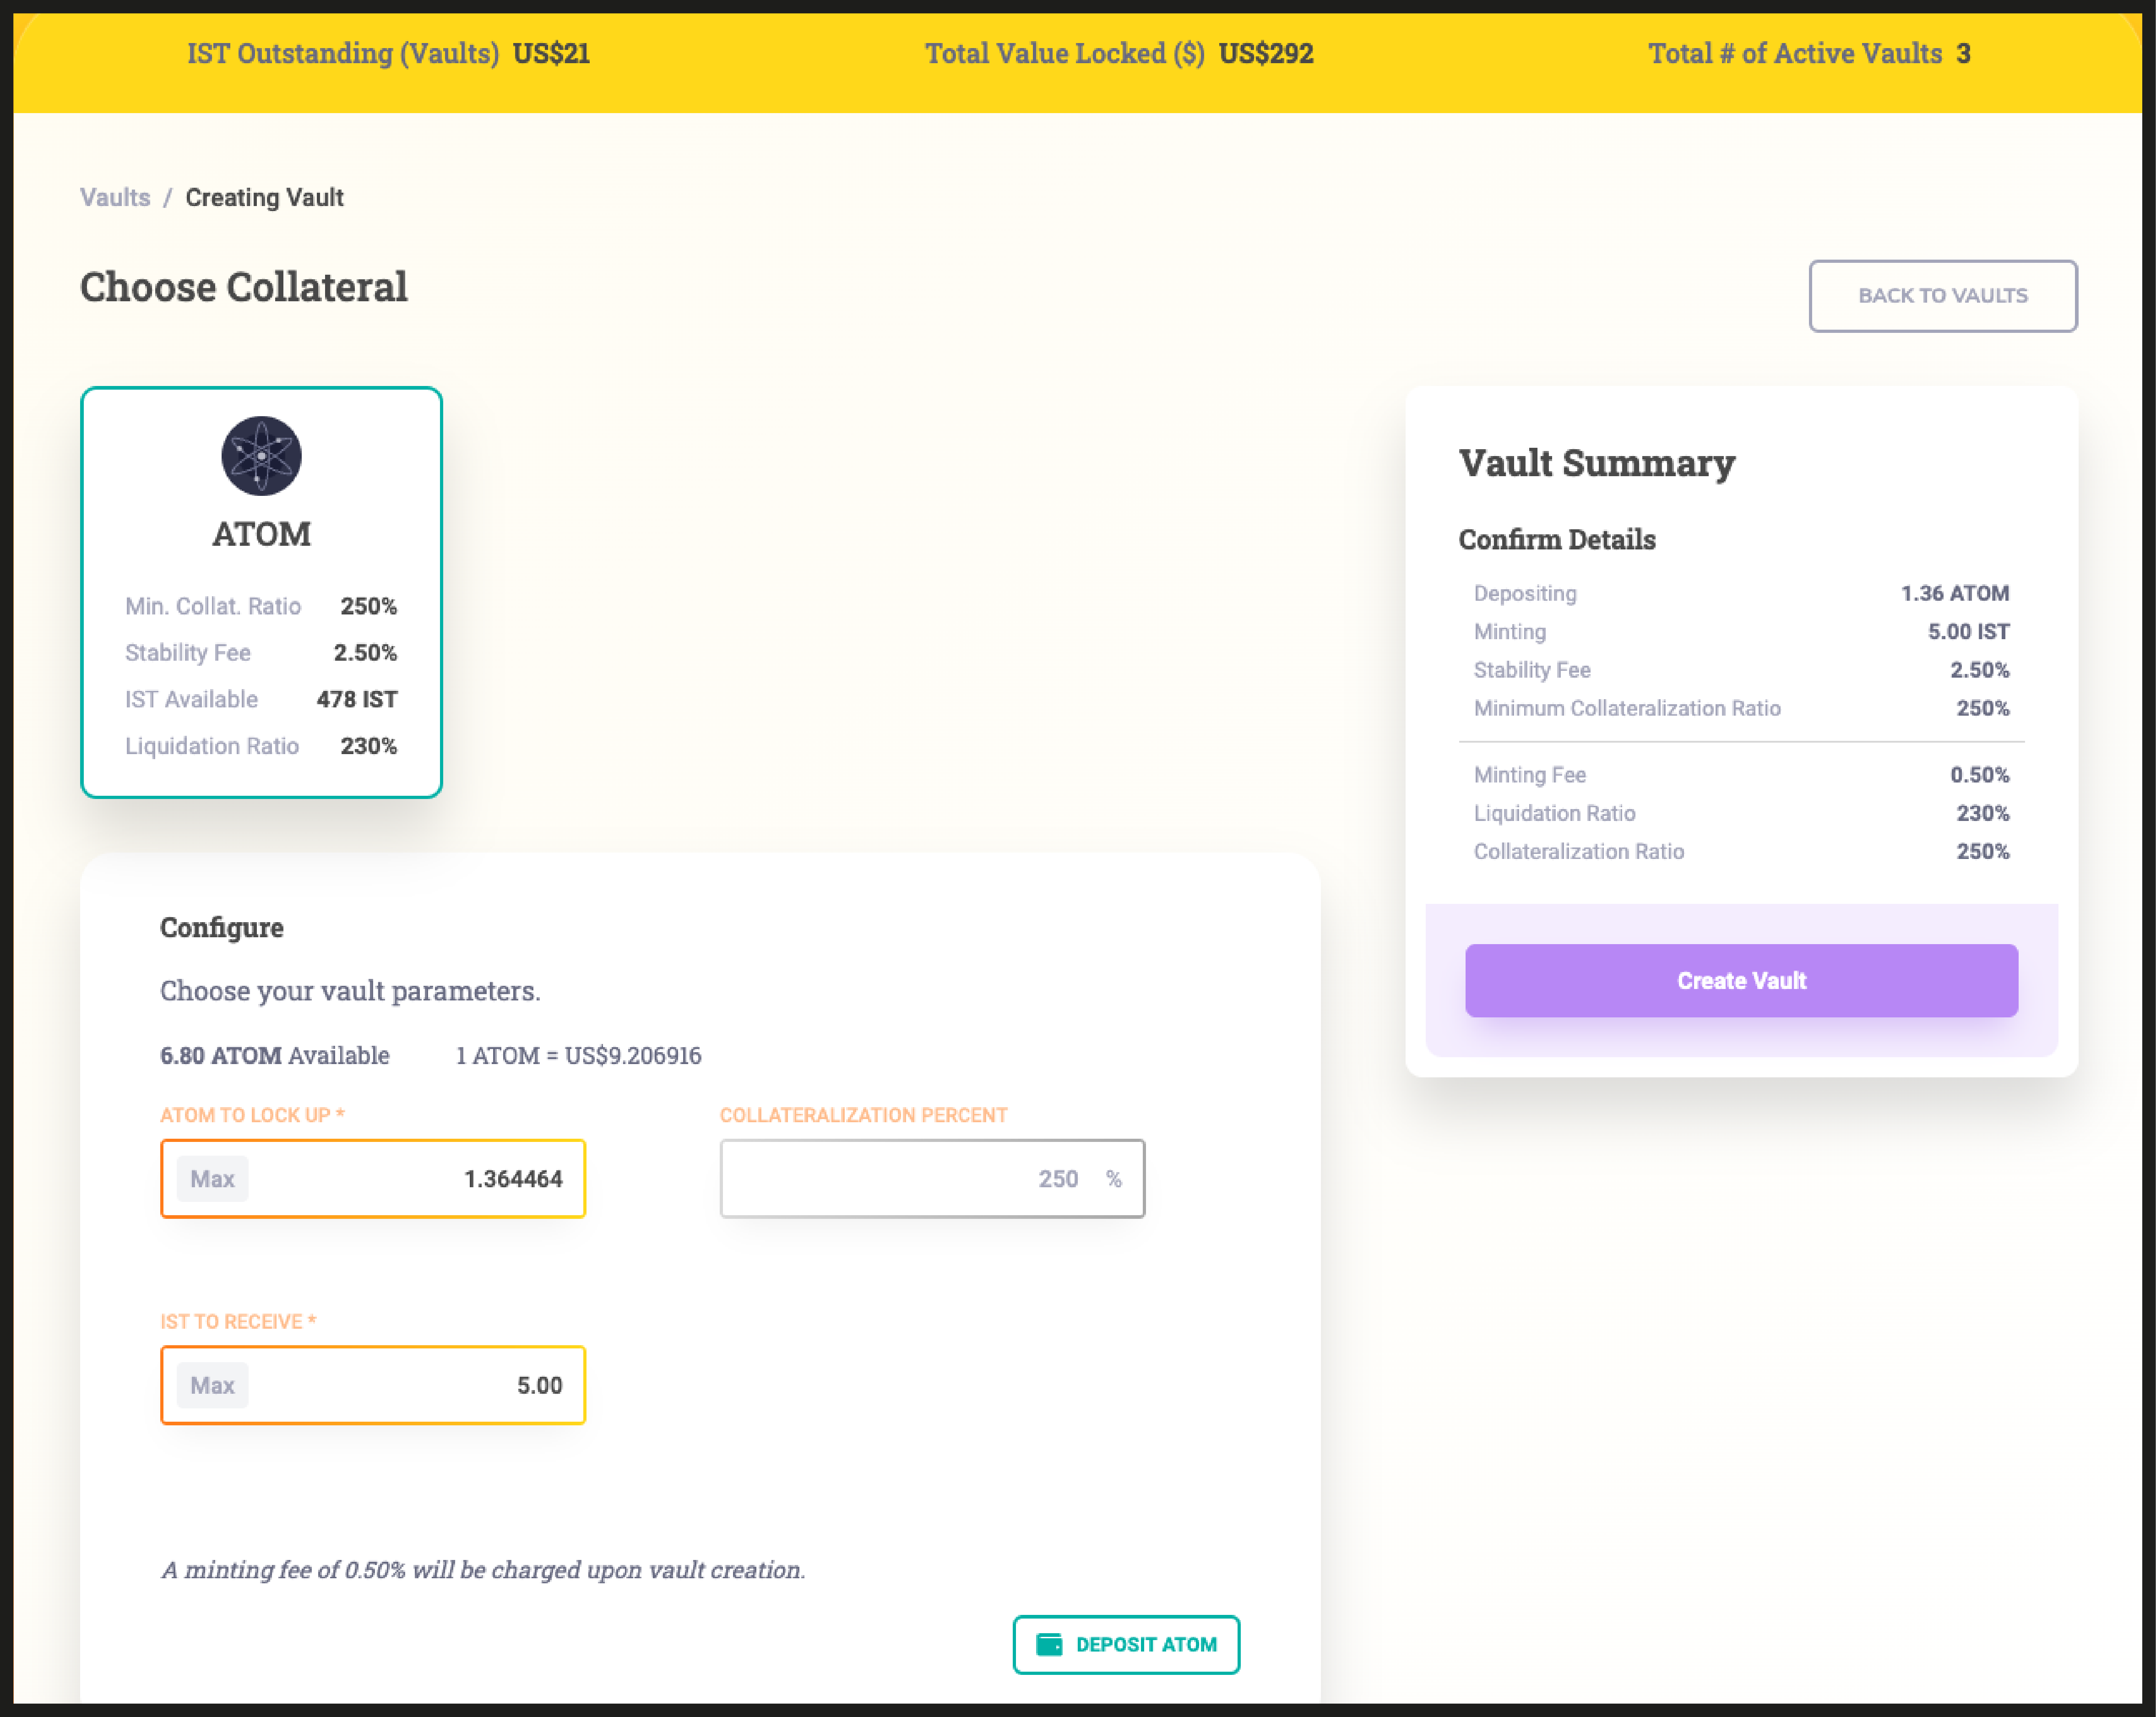Click the ATOM atom logo icon
Viewport: 2156px width, 1717px height.
pyautogui.click(x=261, y=456)
